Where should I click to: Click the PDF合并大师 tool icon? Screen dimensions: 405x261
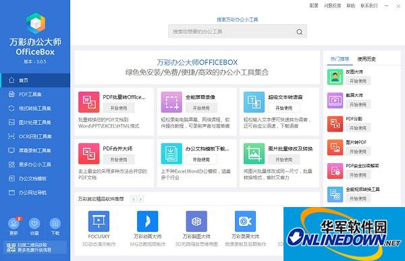(89, 154)
